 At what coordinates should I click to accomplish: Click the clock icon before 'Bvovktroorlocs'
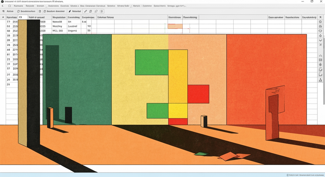click(18, 11)
